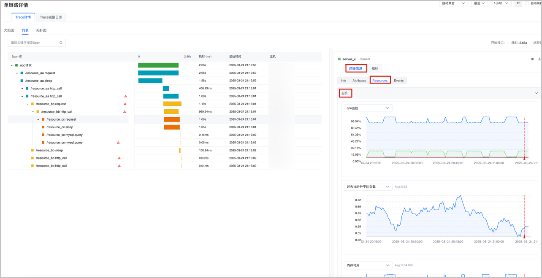Click the download icon beside server_c
The height and width of the screenshot is (278, 542).
pos(539,59)
